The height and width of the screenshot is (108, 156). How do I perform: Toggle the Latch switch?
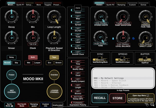click(78, 40)
